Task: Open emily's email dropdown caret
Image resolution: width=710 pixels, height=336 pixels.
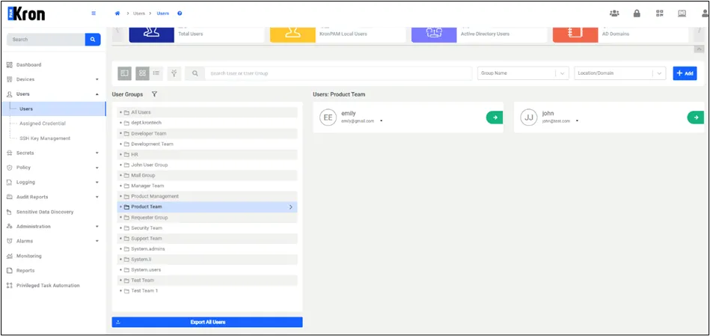Action: point(382,121)
